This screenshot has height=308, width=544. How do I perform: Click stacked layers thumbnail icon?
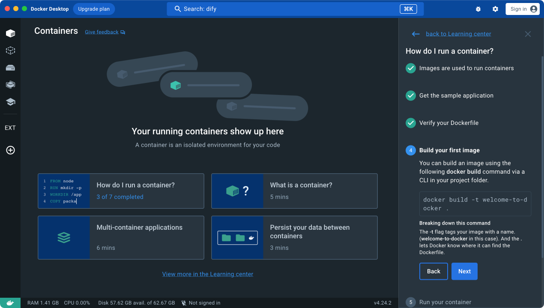click(x=64, y=237)
